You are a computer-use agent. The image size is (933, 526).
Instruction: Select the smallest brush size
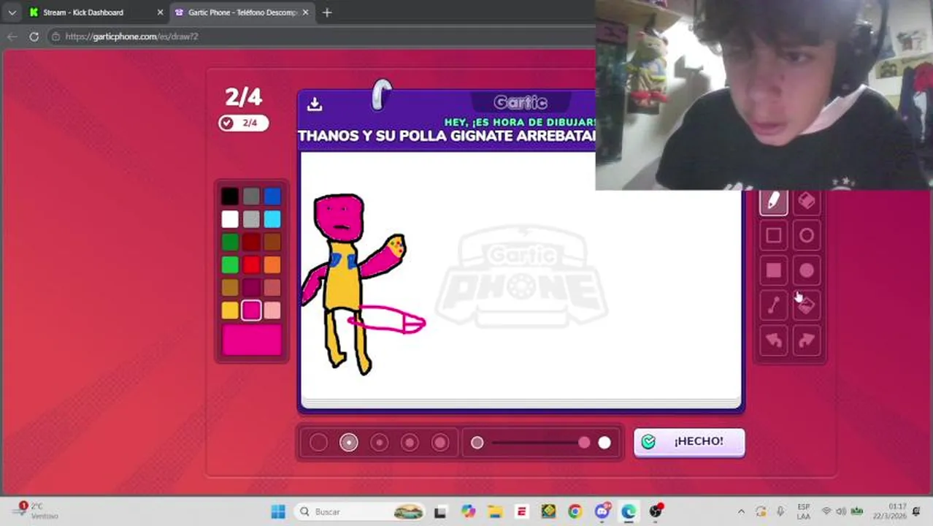(318, 442)
